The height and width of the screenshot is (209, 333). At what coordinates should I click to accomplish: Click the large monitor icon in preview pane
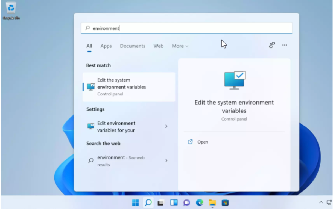[x=235, y=80]
